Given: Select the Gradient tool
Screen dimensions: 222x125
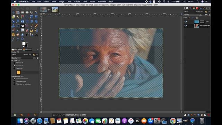Looking at the screenshot, I should click(x=27, y=26).
